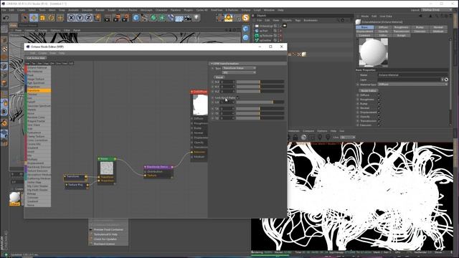
Task: Adjust the R.X rotation slider
Action: [260, 82]
